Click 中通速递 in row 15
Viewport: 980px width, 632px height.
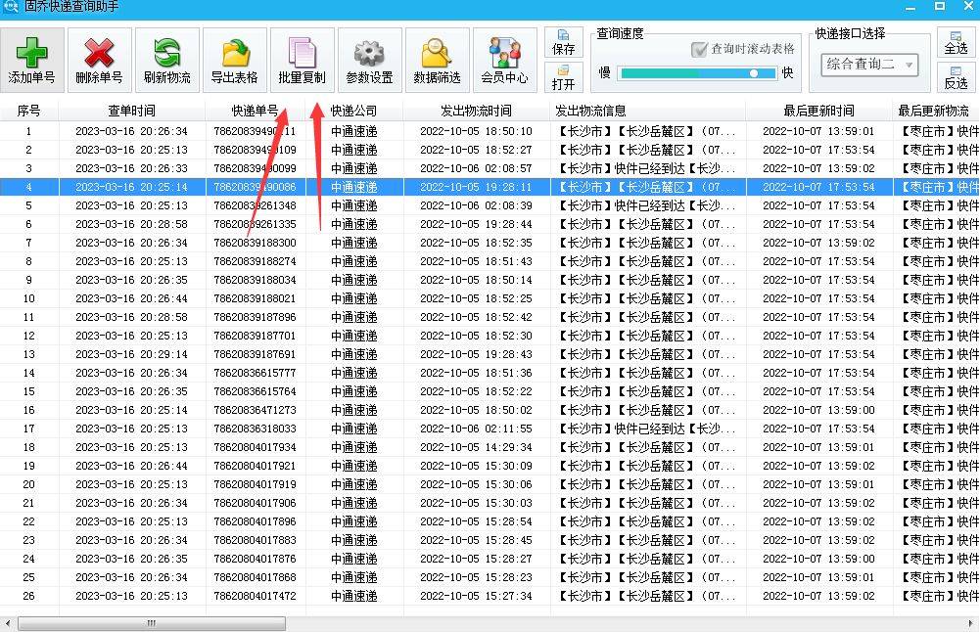(x=354, y=391)
